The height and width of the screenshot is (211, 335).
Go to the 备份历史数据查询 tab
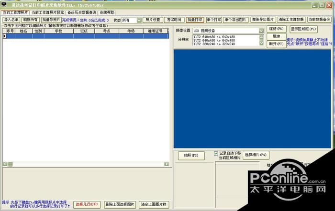coord(82,12)
